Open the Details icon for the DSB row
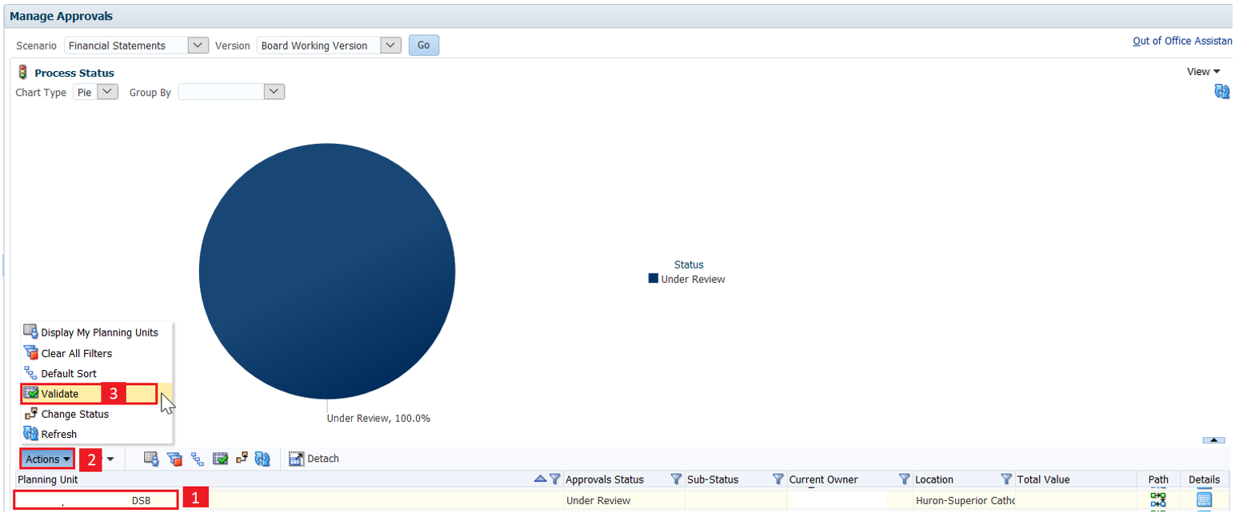 coord(1204,500)
